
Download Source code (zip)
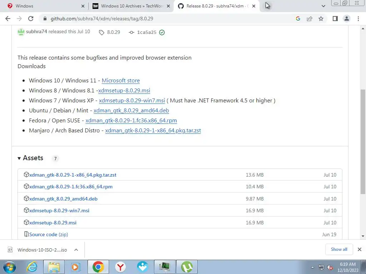click(49, 234)
